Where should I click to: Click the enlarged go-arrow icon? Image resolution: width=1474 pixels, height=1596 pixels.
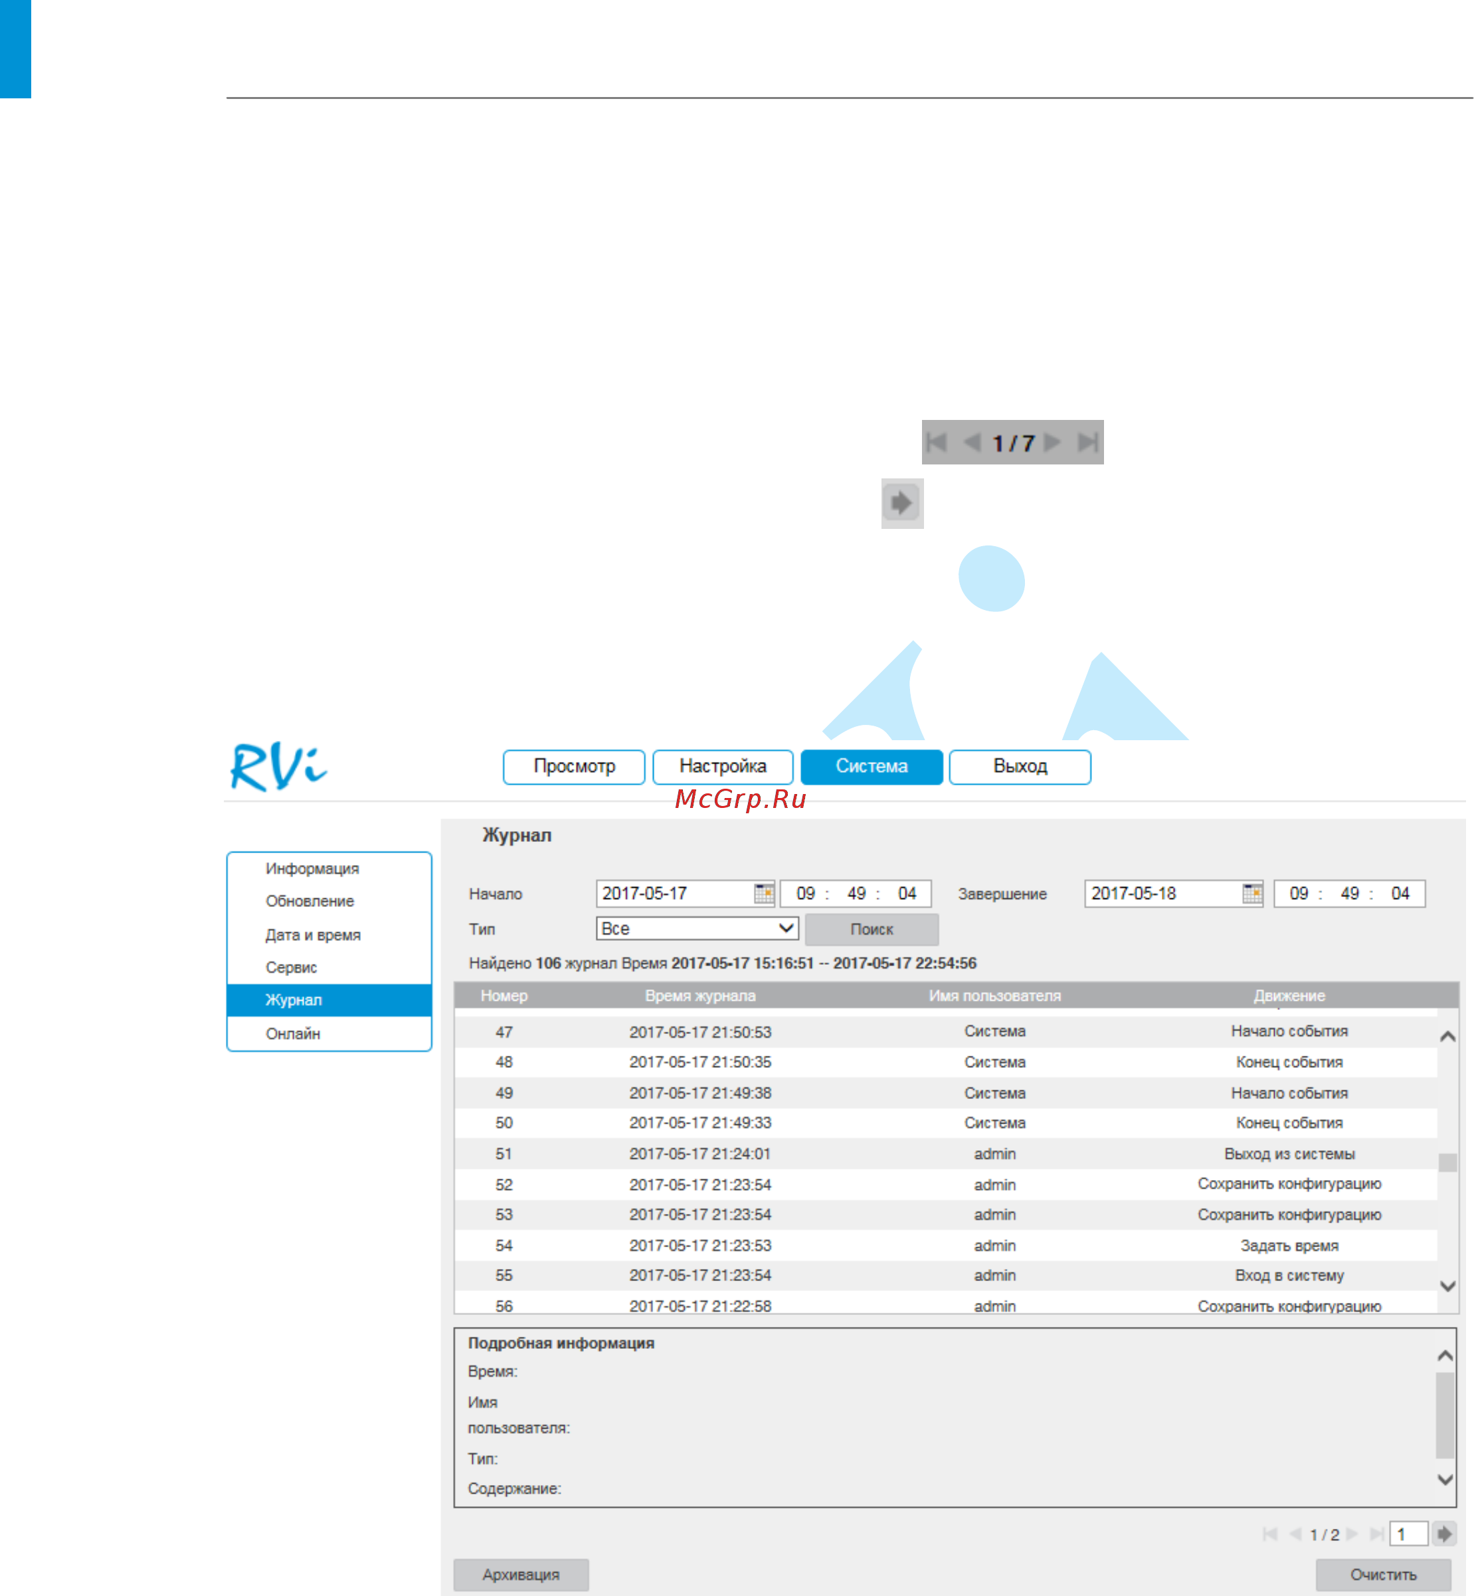pyautogui.click(x=902, y=504)
